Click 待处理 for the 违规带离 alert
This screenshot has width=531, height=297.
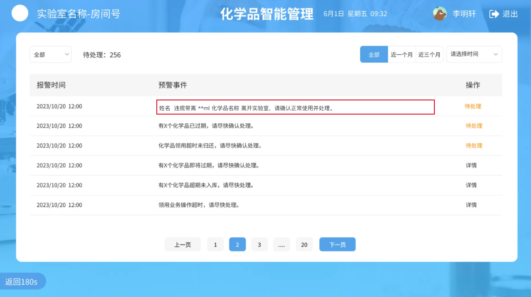473,106
